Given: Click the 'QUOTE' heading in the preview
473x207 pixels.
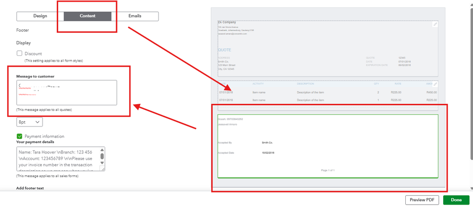Looking at the screenshot, I should 224,50.
